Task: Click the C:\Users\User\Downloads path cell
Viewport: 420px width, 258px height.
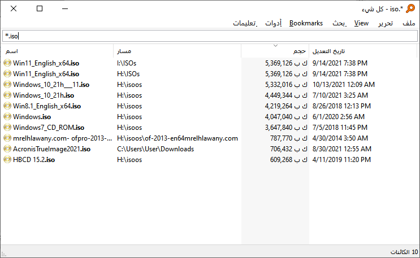Action: click(155, 149)
